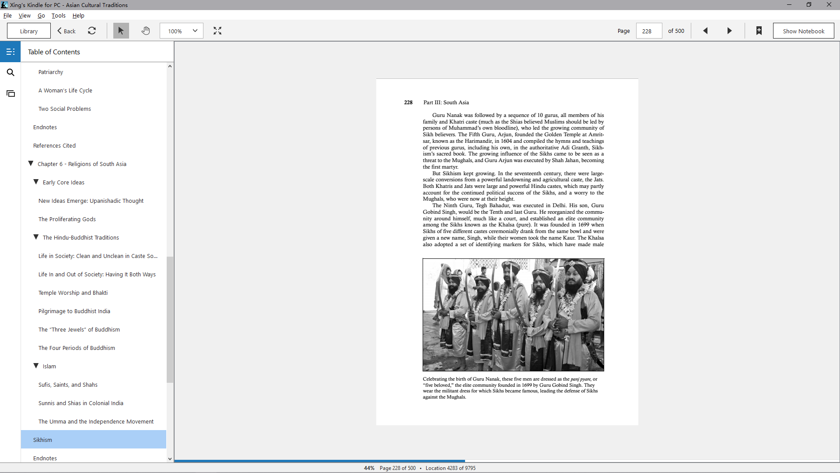Open the Go menu
840x473 pixels.
(x=41, y=15)
